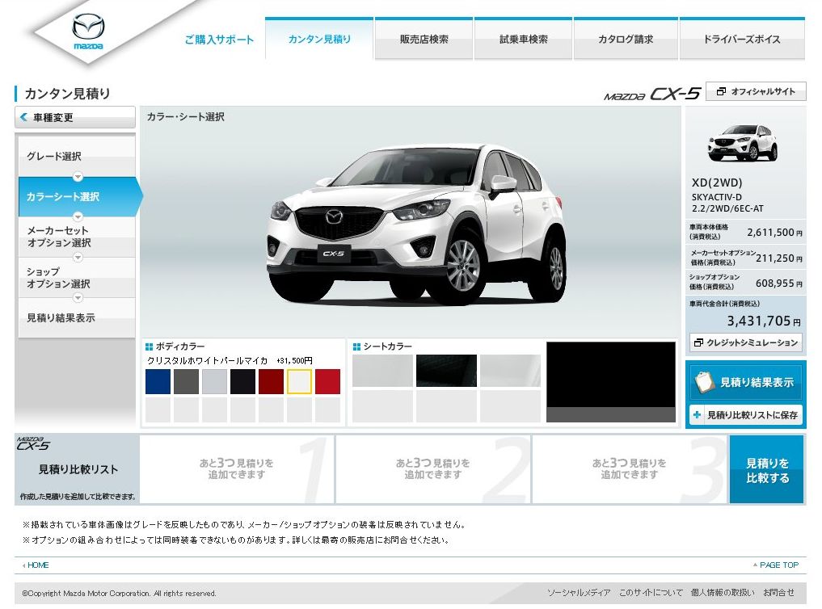Screen dimensions: 822x609
Task: Follow the HOME link
Action: click(36, 565)
